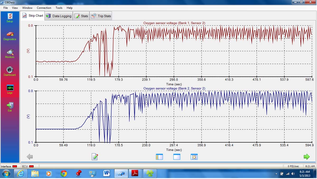Open the Tools menu

pos(59,8)
